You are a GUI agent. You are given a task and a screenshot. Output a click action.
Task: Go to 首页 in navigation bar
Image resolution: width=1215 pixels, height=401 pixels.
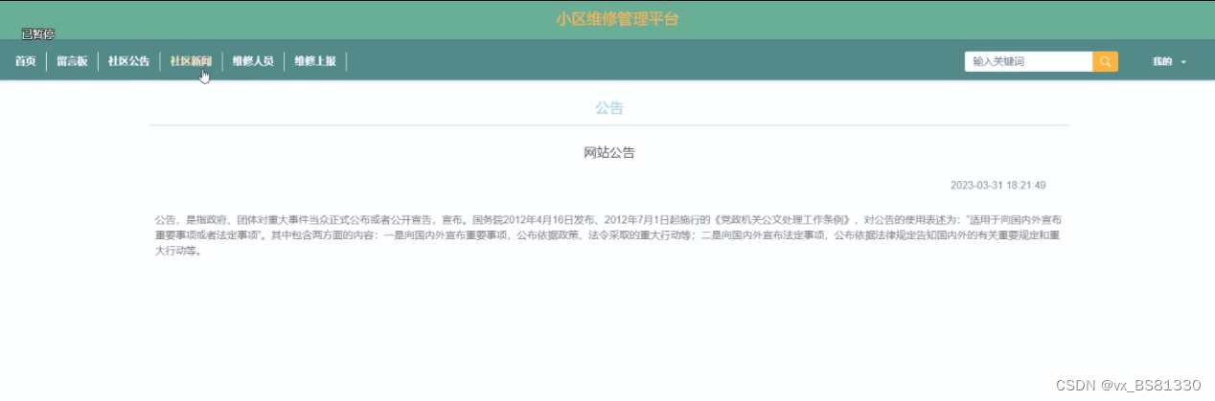point(26,61)
